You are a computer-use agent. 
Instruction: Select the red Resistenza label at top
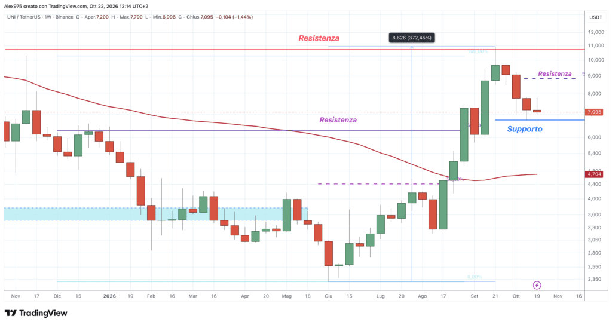coord(319,38)
